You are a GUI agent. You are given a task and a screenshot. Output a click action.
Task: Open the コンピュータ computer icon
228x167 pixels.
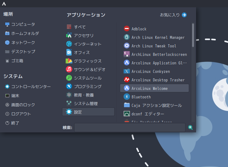(x=7, y=24)
